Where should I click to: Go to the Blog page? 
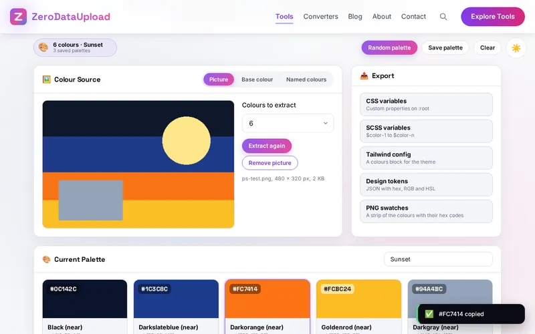(355, 17)
